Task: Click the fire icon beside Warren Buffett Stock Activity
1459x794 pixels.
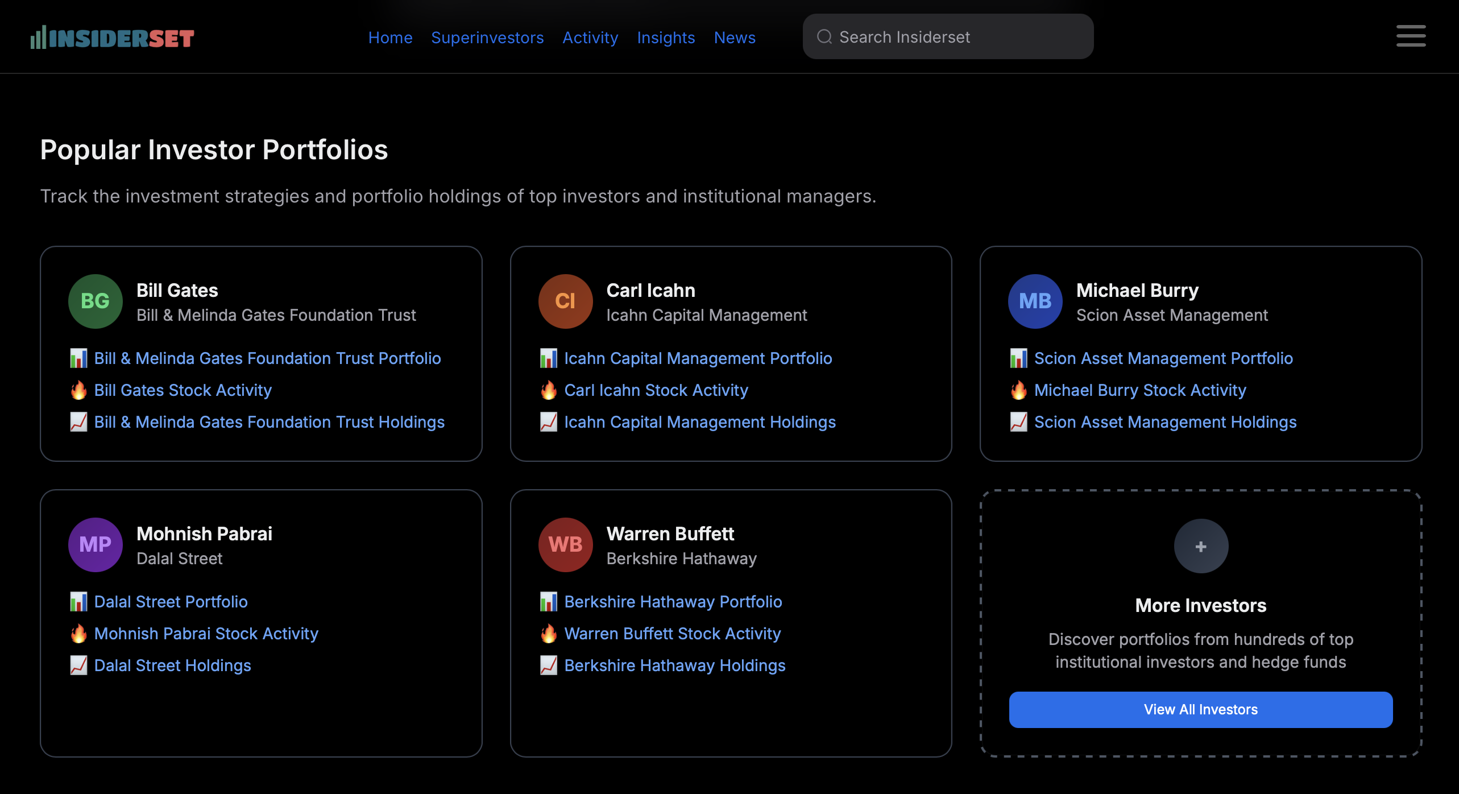Action: point(549,633)
